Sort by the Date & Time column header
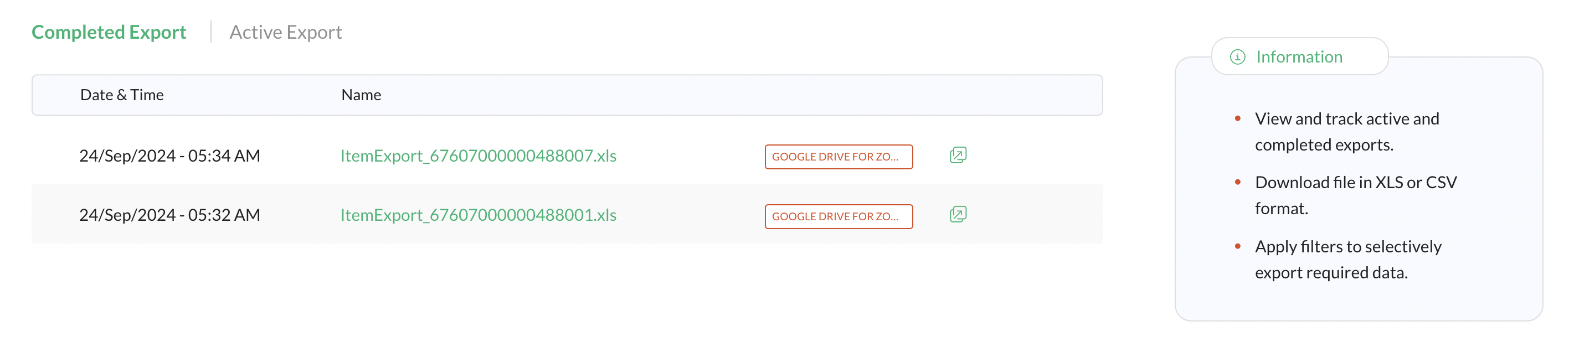 click(x=122, y=95)
